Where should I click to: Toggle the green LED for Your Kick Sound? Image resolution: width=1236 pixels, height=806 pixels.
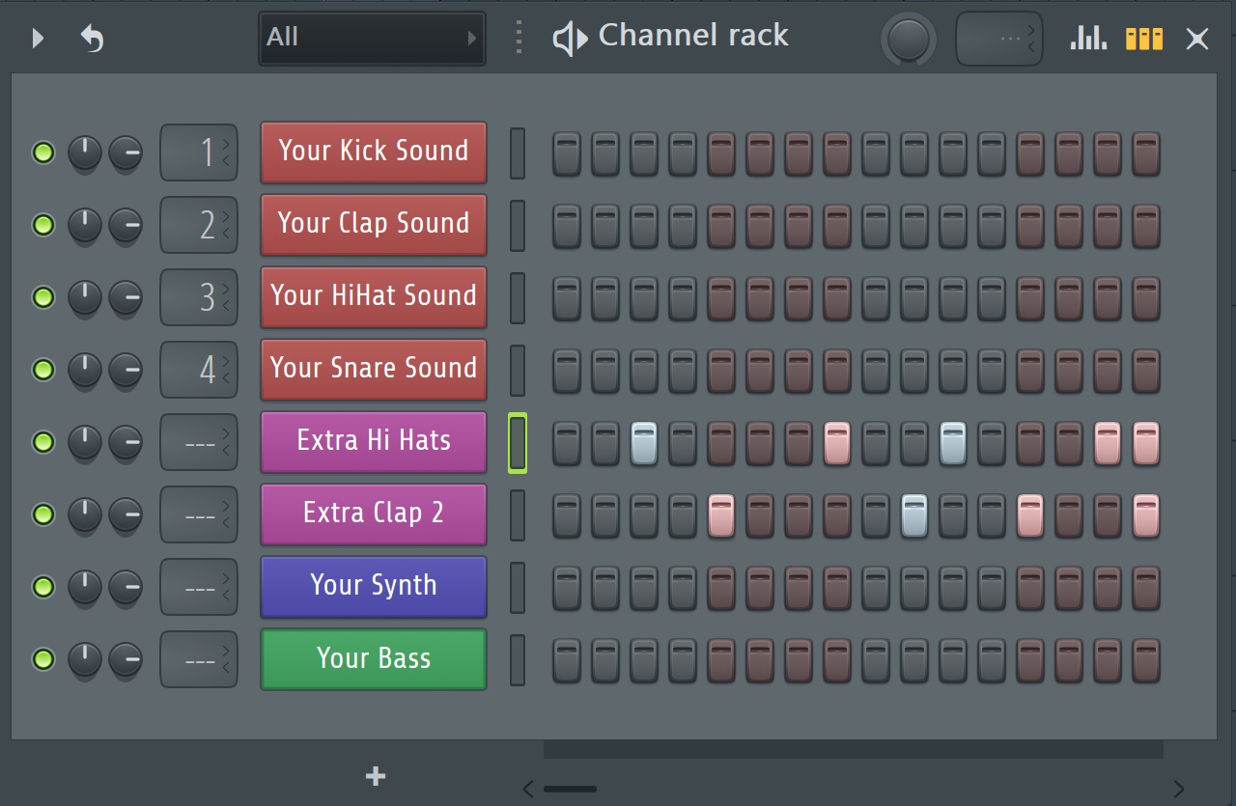tap(42, 153)
